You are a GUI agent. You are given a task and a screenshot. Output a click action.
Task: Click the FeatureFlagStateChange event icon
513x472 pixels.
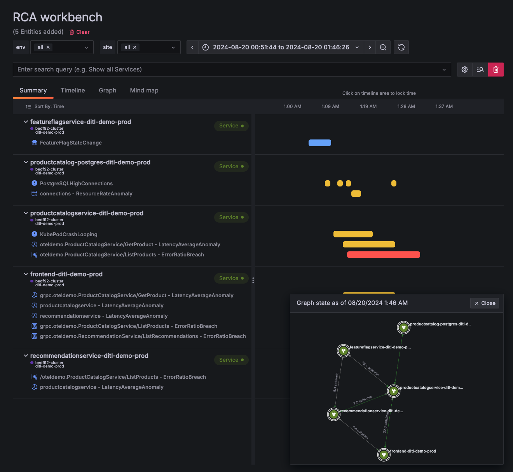coord(33,143)
